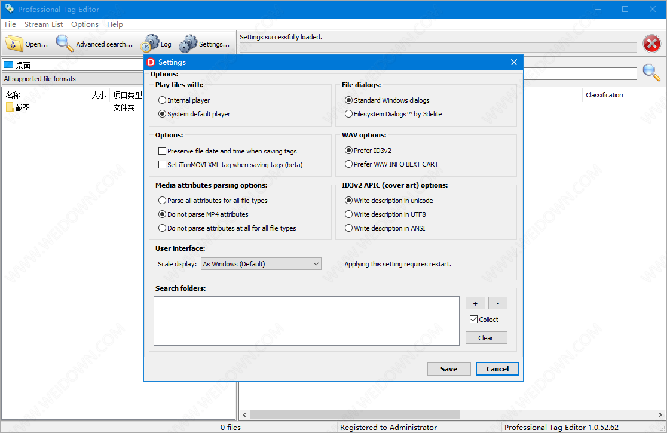Enable Set iTunMOVI XML tag checkbox

(x=162, y=164)
